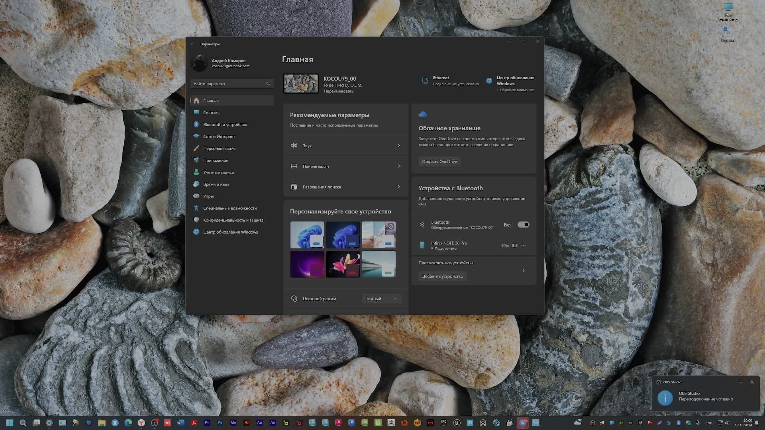
Task: Open the Windows Start menu
Action: click(x=10, y=423)
